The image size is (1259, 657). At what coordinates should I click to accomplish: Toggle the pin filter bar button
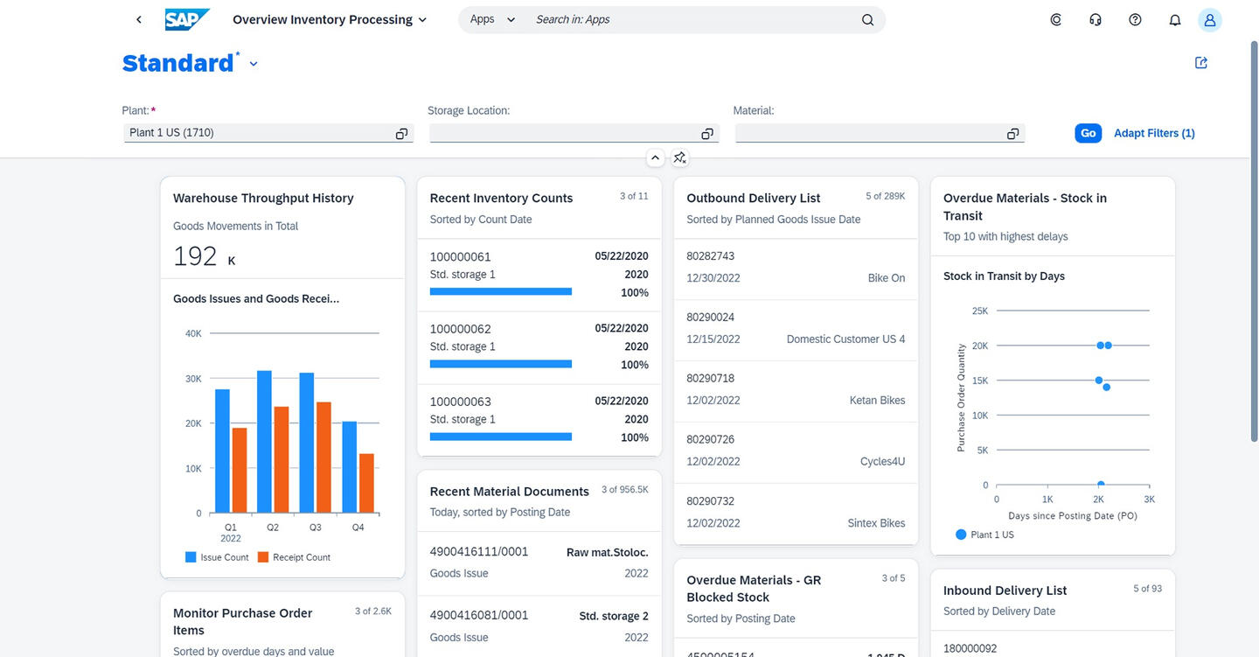680,157
